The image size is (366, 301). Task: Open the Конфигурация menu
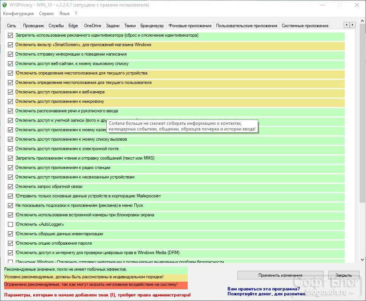click(18, 14)
